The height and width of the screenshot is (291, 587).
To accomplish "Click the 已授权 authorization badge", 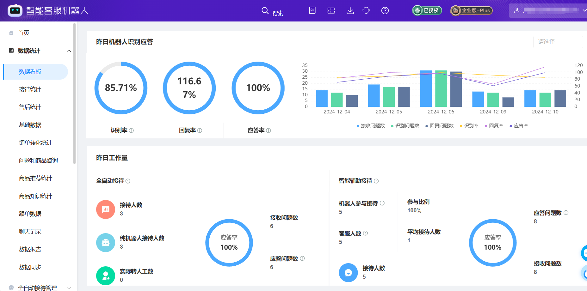I will [x=427, y=10].
